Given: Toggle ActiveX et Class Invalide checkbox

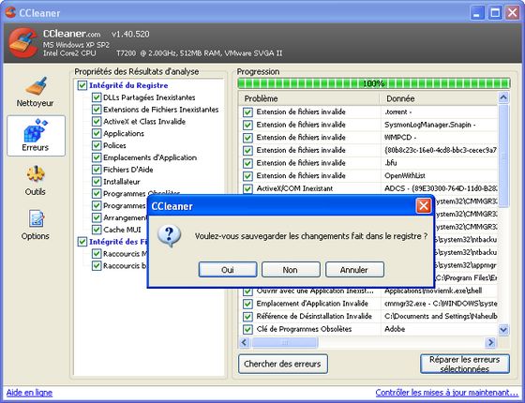Looking at the screenshot, I should click(97, 122).
